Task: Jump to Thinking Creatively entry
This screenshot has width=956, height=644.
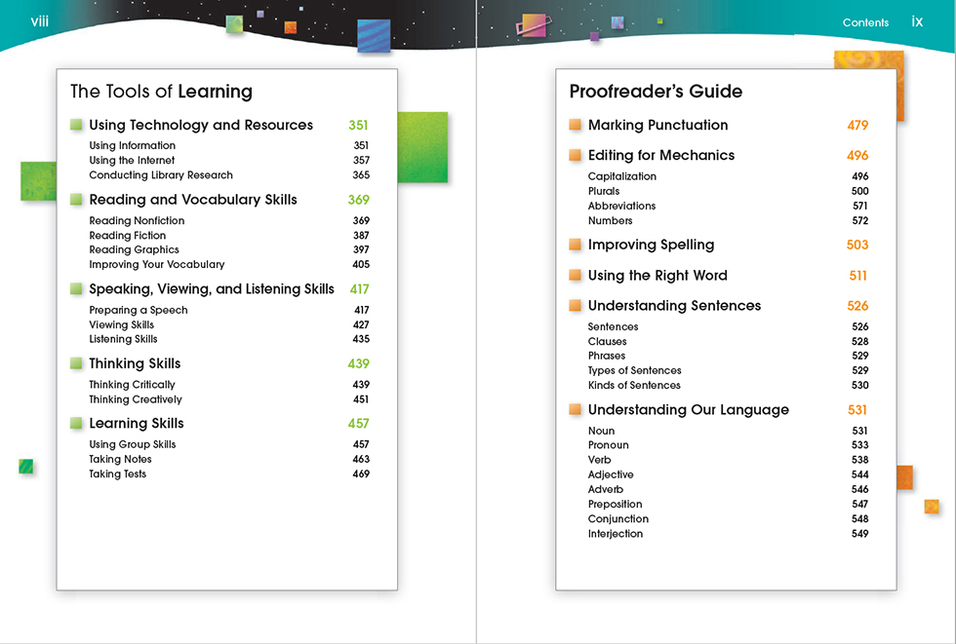Action: click(136, 399)
